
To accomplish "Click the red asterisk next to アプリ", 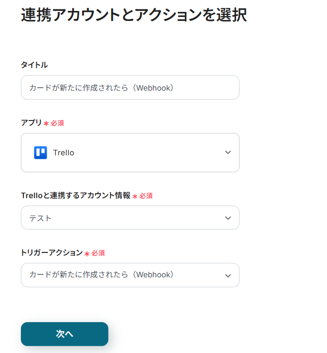I will pos(46,123).
